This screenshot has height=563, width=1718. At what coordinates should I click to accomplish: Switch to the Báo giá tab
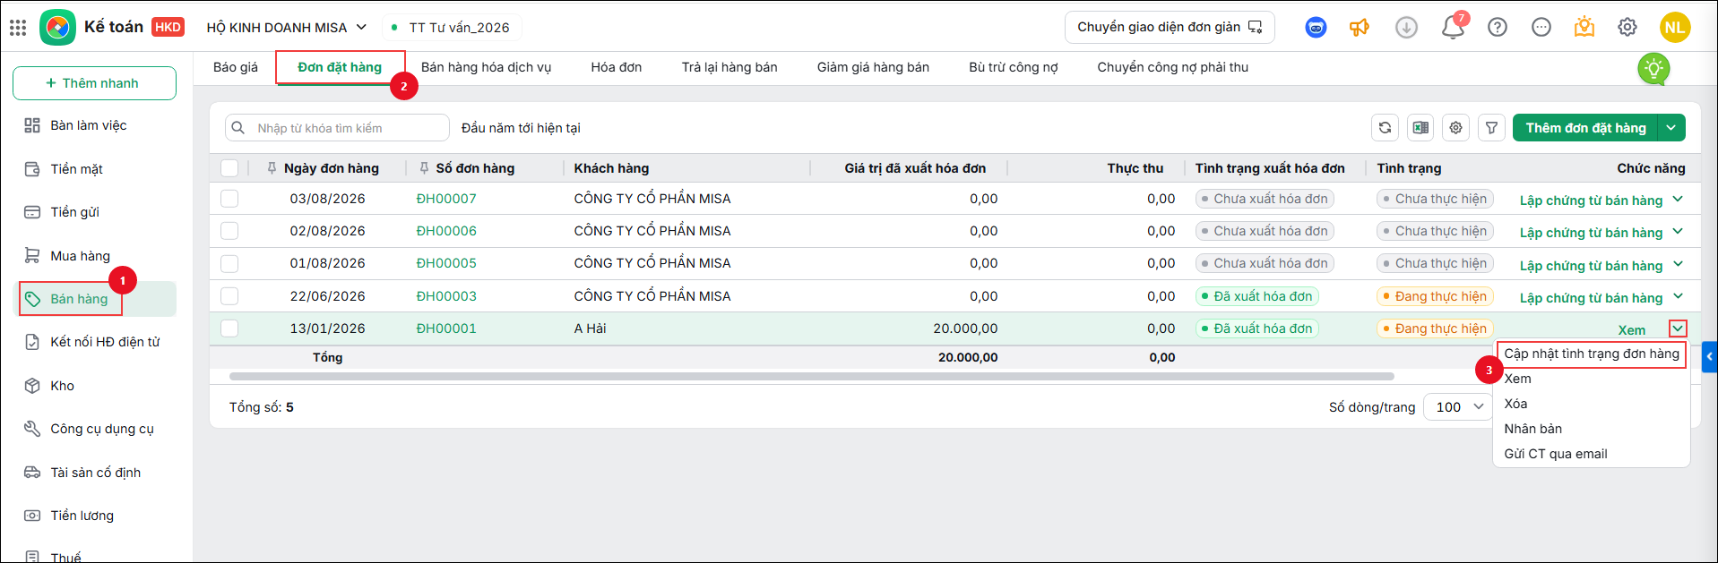pyautogui.click(x=236, y=67)
